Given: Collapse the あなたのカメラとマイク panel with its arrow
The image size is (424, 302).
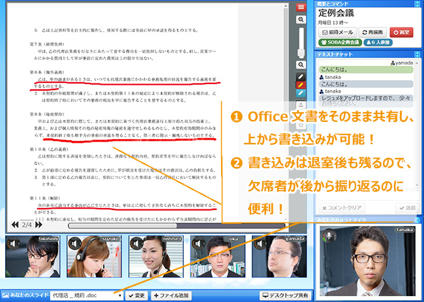Looking at the screenshot, I should coord(417,220).
